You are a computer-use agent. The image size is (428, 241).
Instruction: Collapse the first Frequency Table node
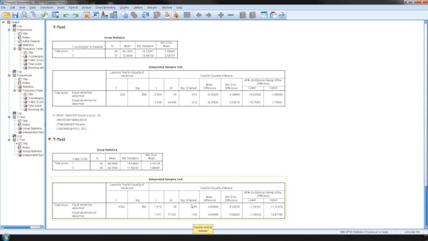click(x=15, y=49)
